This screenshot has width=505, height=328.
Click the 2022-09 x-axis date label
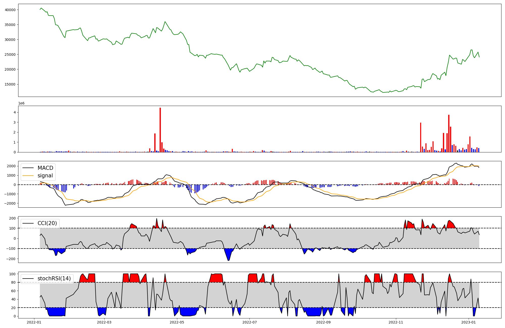[323, 322]
